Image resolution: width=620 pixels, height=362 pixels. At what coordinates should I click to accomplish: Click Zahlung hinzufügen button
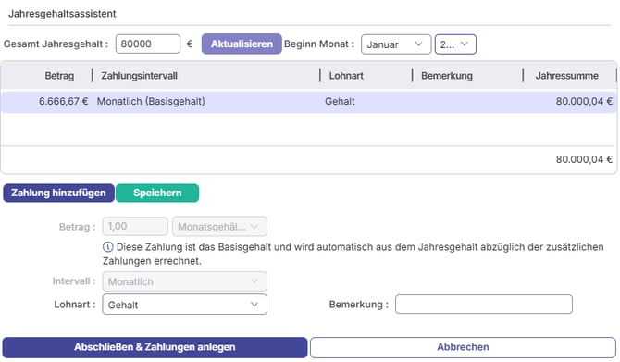coord(58,193)
